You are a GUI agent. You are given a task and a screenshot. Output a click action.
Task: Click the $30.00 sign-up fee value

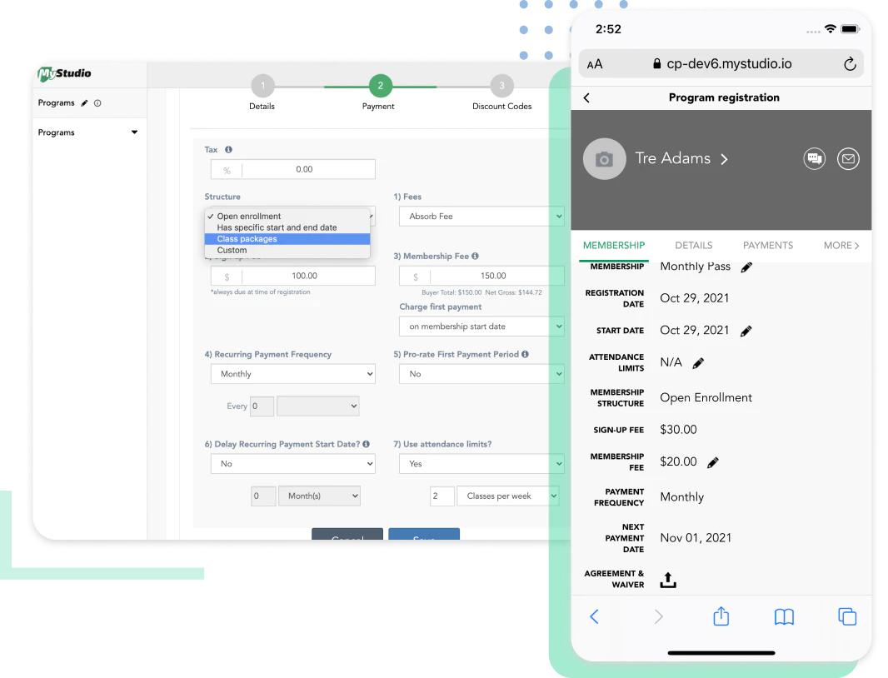pyautogui.click(x=678, y=430)
